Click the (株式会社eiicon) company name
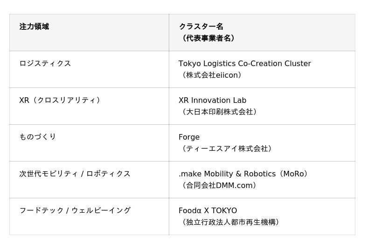The height and width of the screenshot is (249, 373). [212, 75]
